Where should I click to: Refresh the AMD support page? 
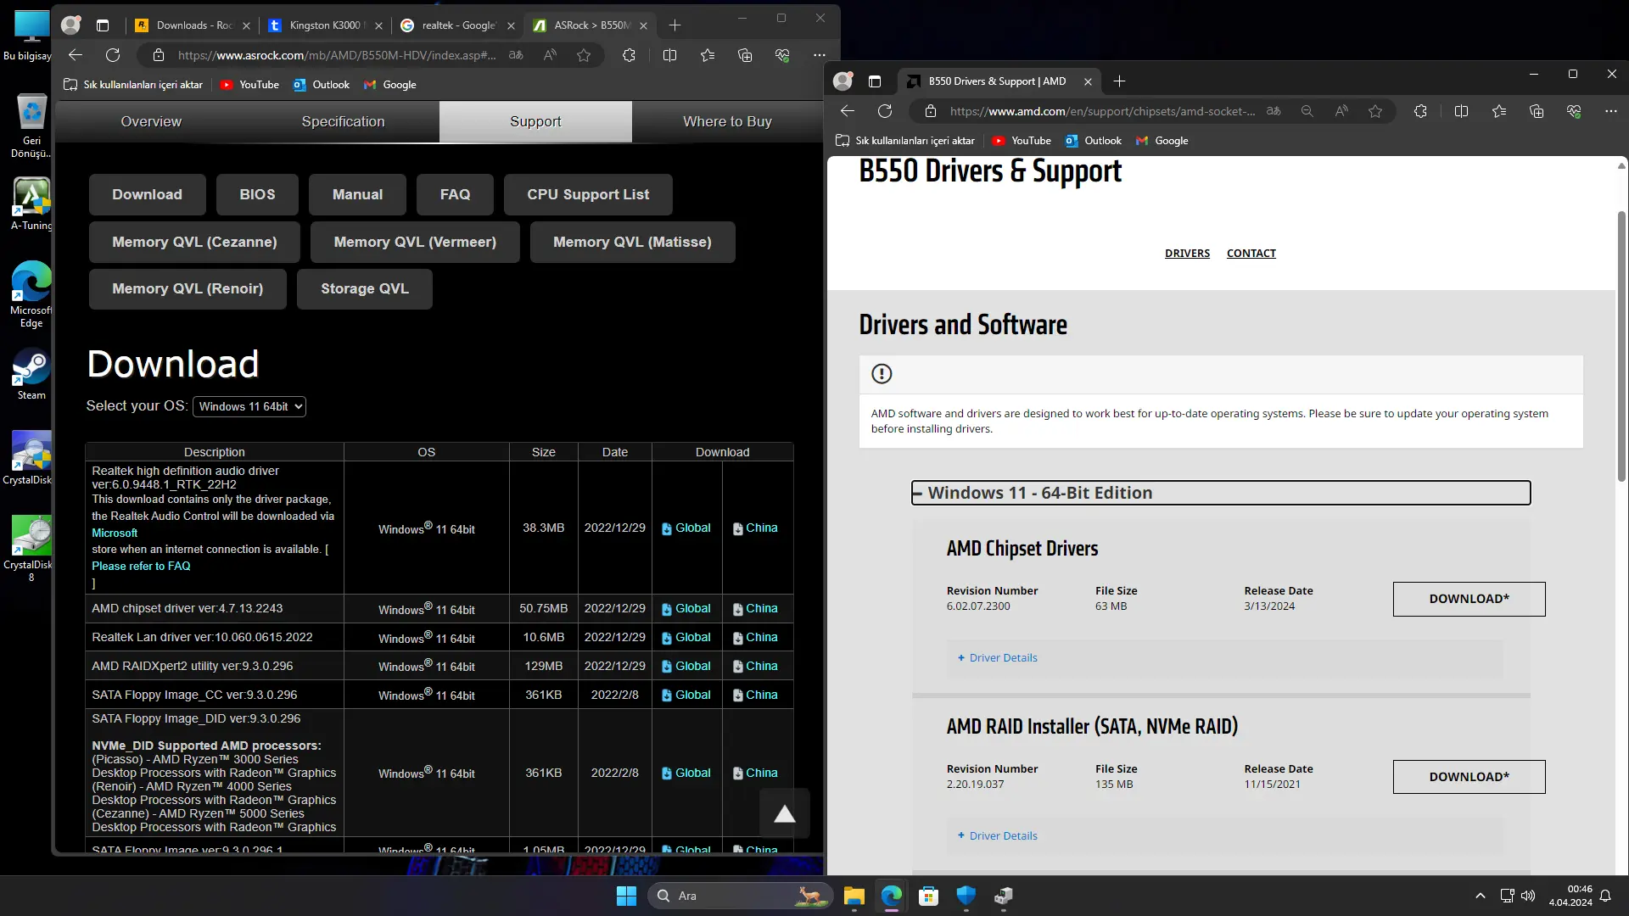(x=885, y=111)
